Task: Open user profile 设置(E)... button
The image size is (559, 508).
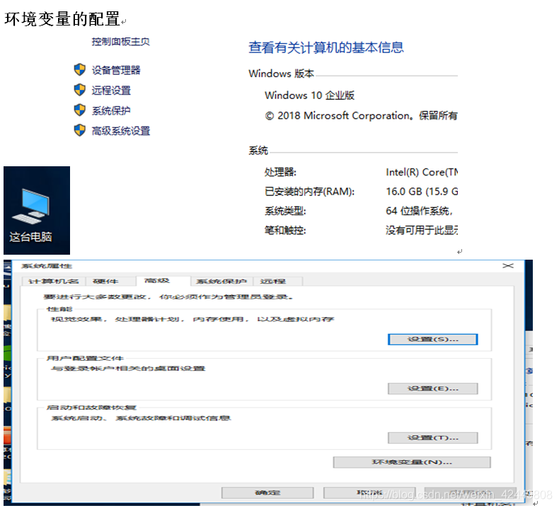Action: click(433, 388)
